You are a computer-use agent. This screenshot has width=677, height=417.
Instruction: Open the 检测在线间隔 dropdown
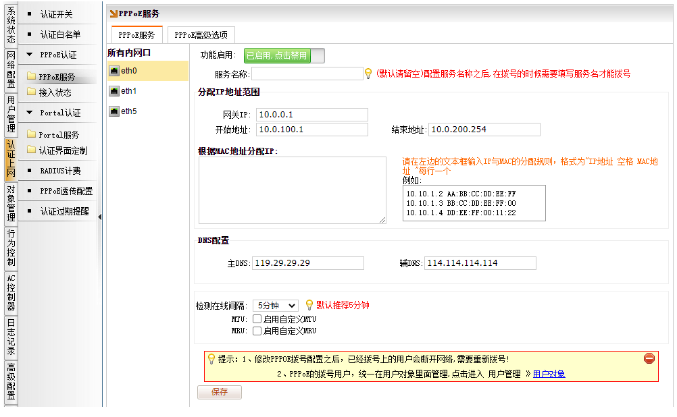coord(275,306)
